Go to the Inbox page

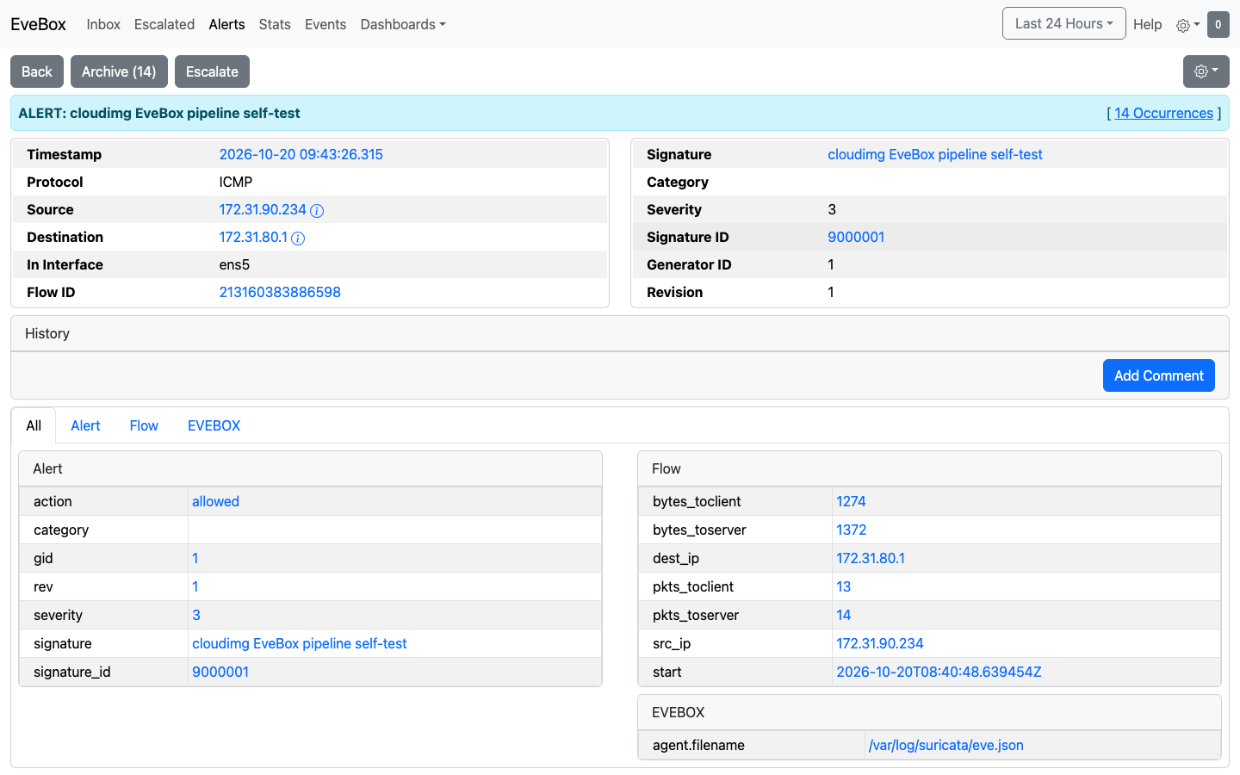click(103, 24)
